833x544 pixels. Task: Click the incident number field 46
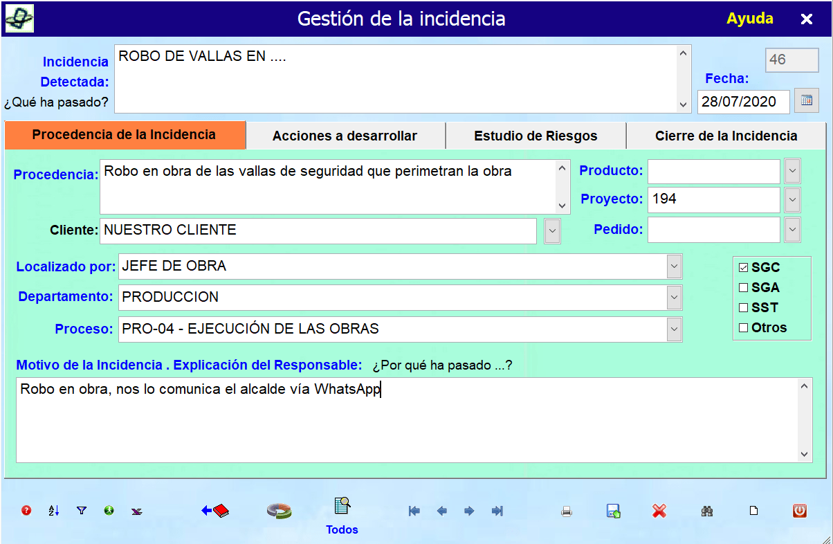pos(792,60)
